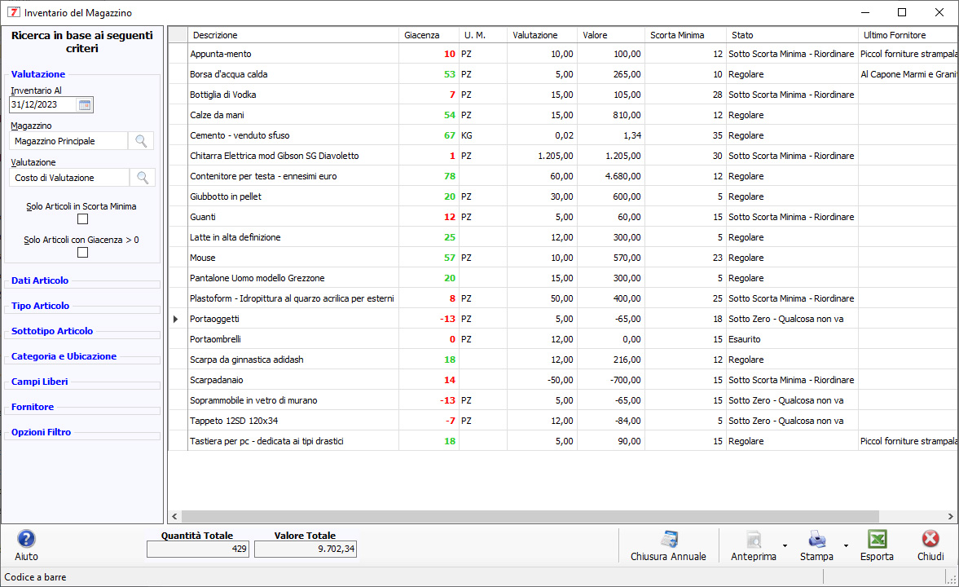This screenshot has width=959, height=587.
Task: Select the Borsa d'acqua calda row
Action: 563,74
